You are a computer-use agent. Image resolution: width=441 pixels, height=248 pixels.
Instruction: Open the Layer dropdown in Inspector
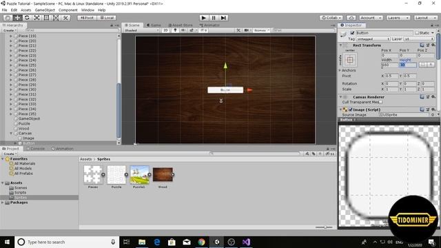tap(419, 39)
